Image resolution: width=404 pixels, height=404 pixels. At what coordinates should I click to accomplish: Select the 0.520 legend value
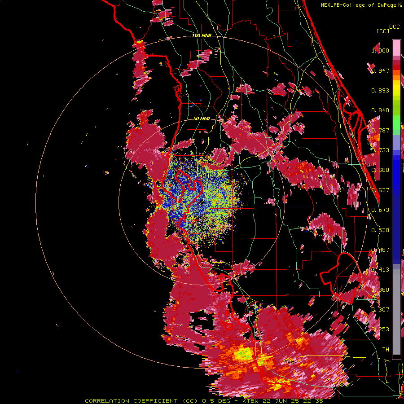pyautogui.click(x=380, y=230)
